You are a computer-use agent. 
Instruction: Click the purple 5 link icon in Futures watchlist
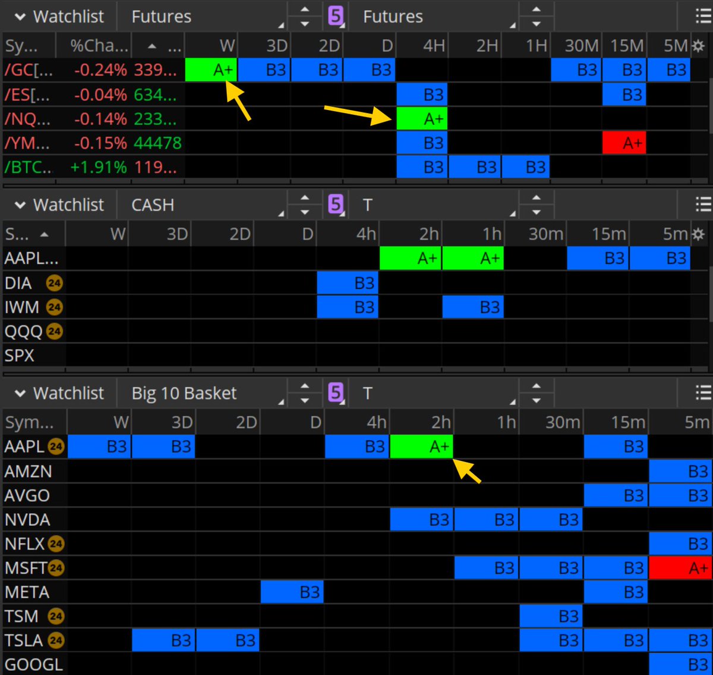(x=336, y=16)
